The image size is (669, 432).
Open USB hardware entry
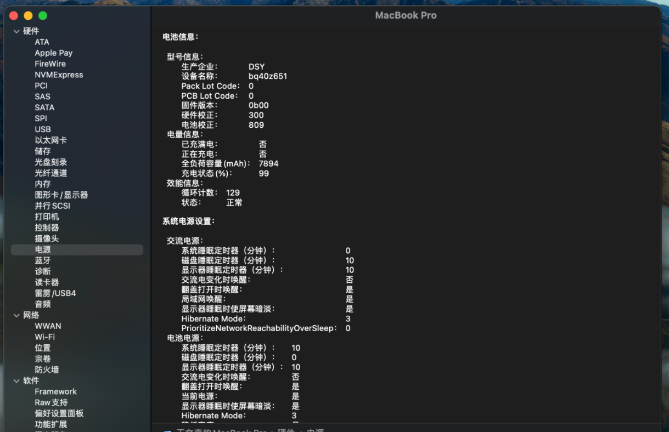tap(43, 129)
